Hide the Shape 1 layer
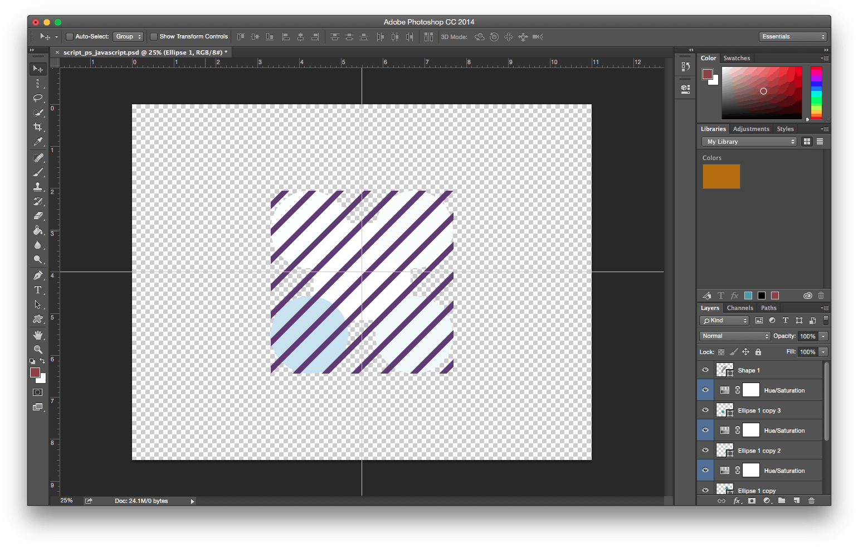858x547 pixels. (x=705, y=370)
